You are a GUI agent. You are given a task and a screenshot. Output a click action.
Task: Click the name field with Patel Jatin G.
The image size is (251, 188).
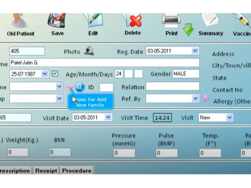click(x=104, y=63)
